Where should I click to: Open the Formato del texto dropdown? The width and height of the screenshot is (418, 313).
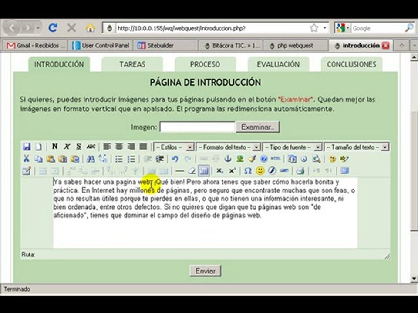pyautogui.click(x=228, y=147)
